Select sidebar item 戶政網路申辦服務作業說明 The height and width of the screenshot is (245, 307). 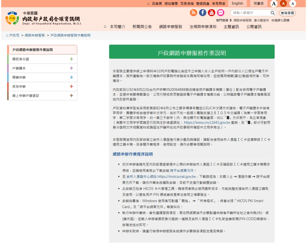[x=42, y=50]
